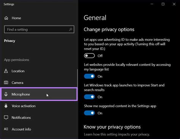Viewport: 180px width, 139px height.
Task: Click the Voice activation icon
Action: coord(6,106)
